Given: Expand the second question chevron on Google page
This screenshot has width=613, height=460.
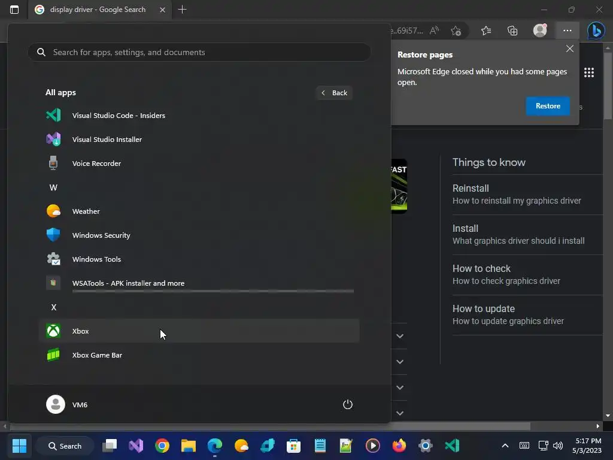Looking at the screenshot, I should (400, 362).
